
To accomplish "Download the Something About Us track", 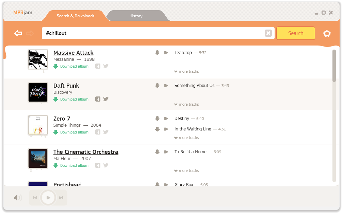I will 157,86.
